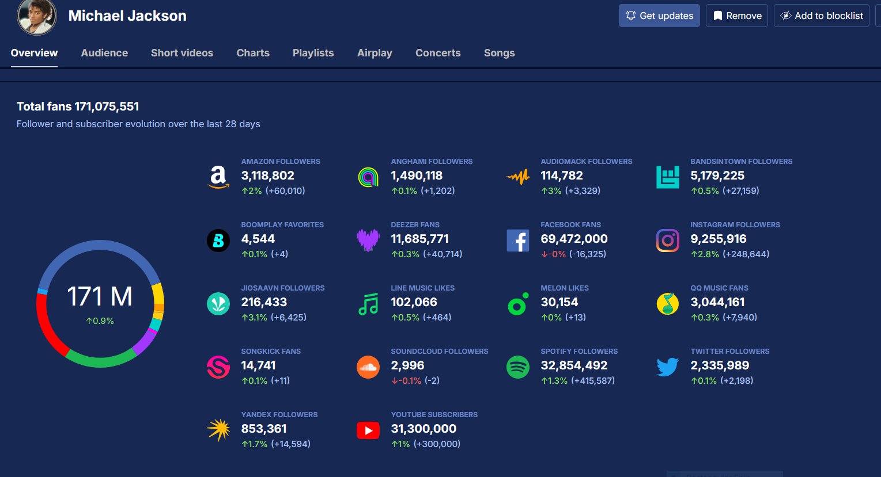The width and height of the screenshot is (881, 477).
Task: Click the QQ Music fans count 3,044,161
Action: [717, 302]
